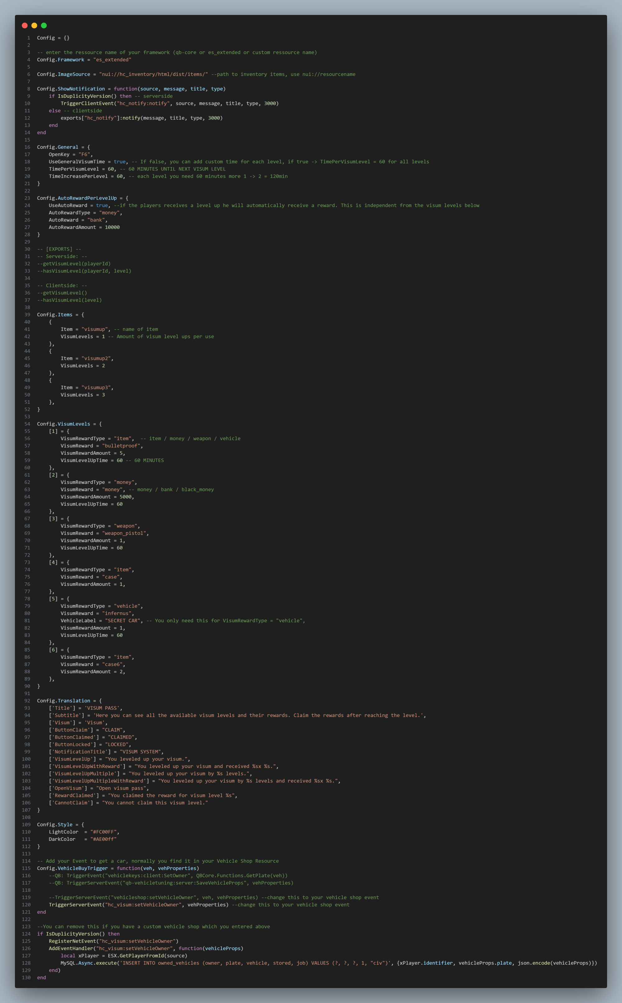The height and width of the screenshot is (1003, 622).
Task: Click the "#FC00FF" LightColor value
Action: 103,832
